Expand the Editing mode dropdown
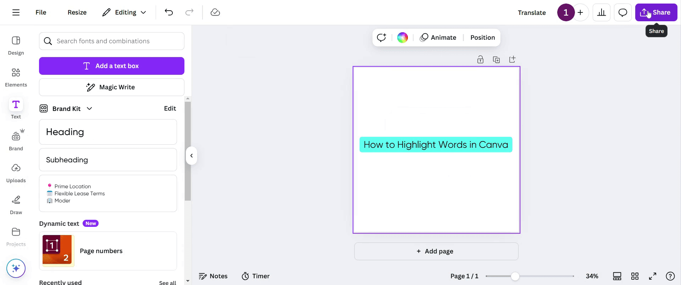 [x=124, y=12]
